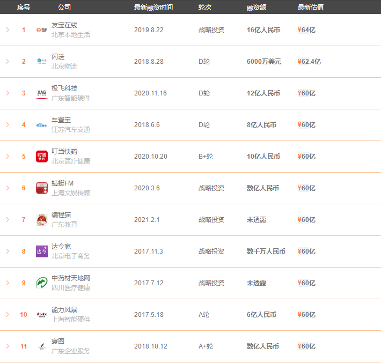This screenshot has width=381, height=363.
Task: Click the 能力风暴 Abilix logo icon
Action: pyautogui.click(x=41, y=315)
